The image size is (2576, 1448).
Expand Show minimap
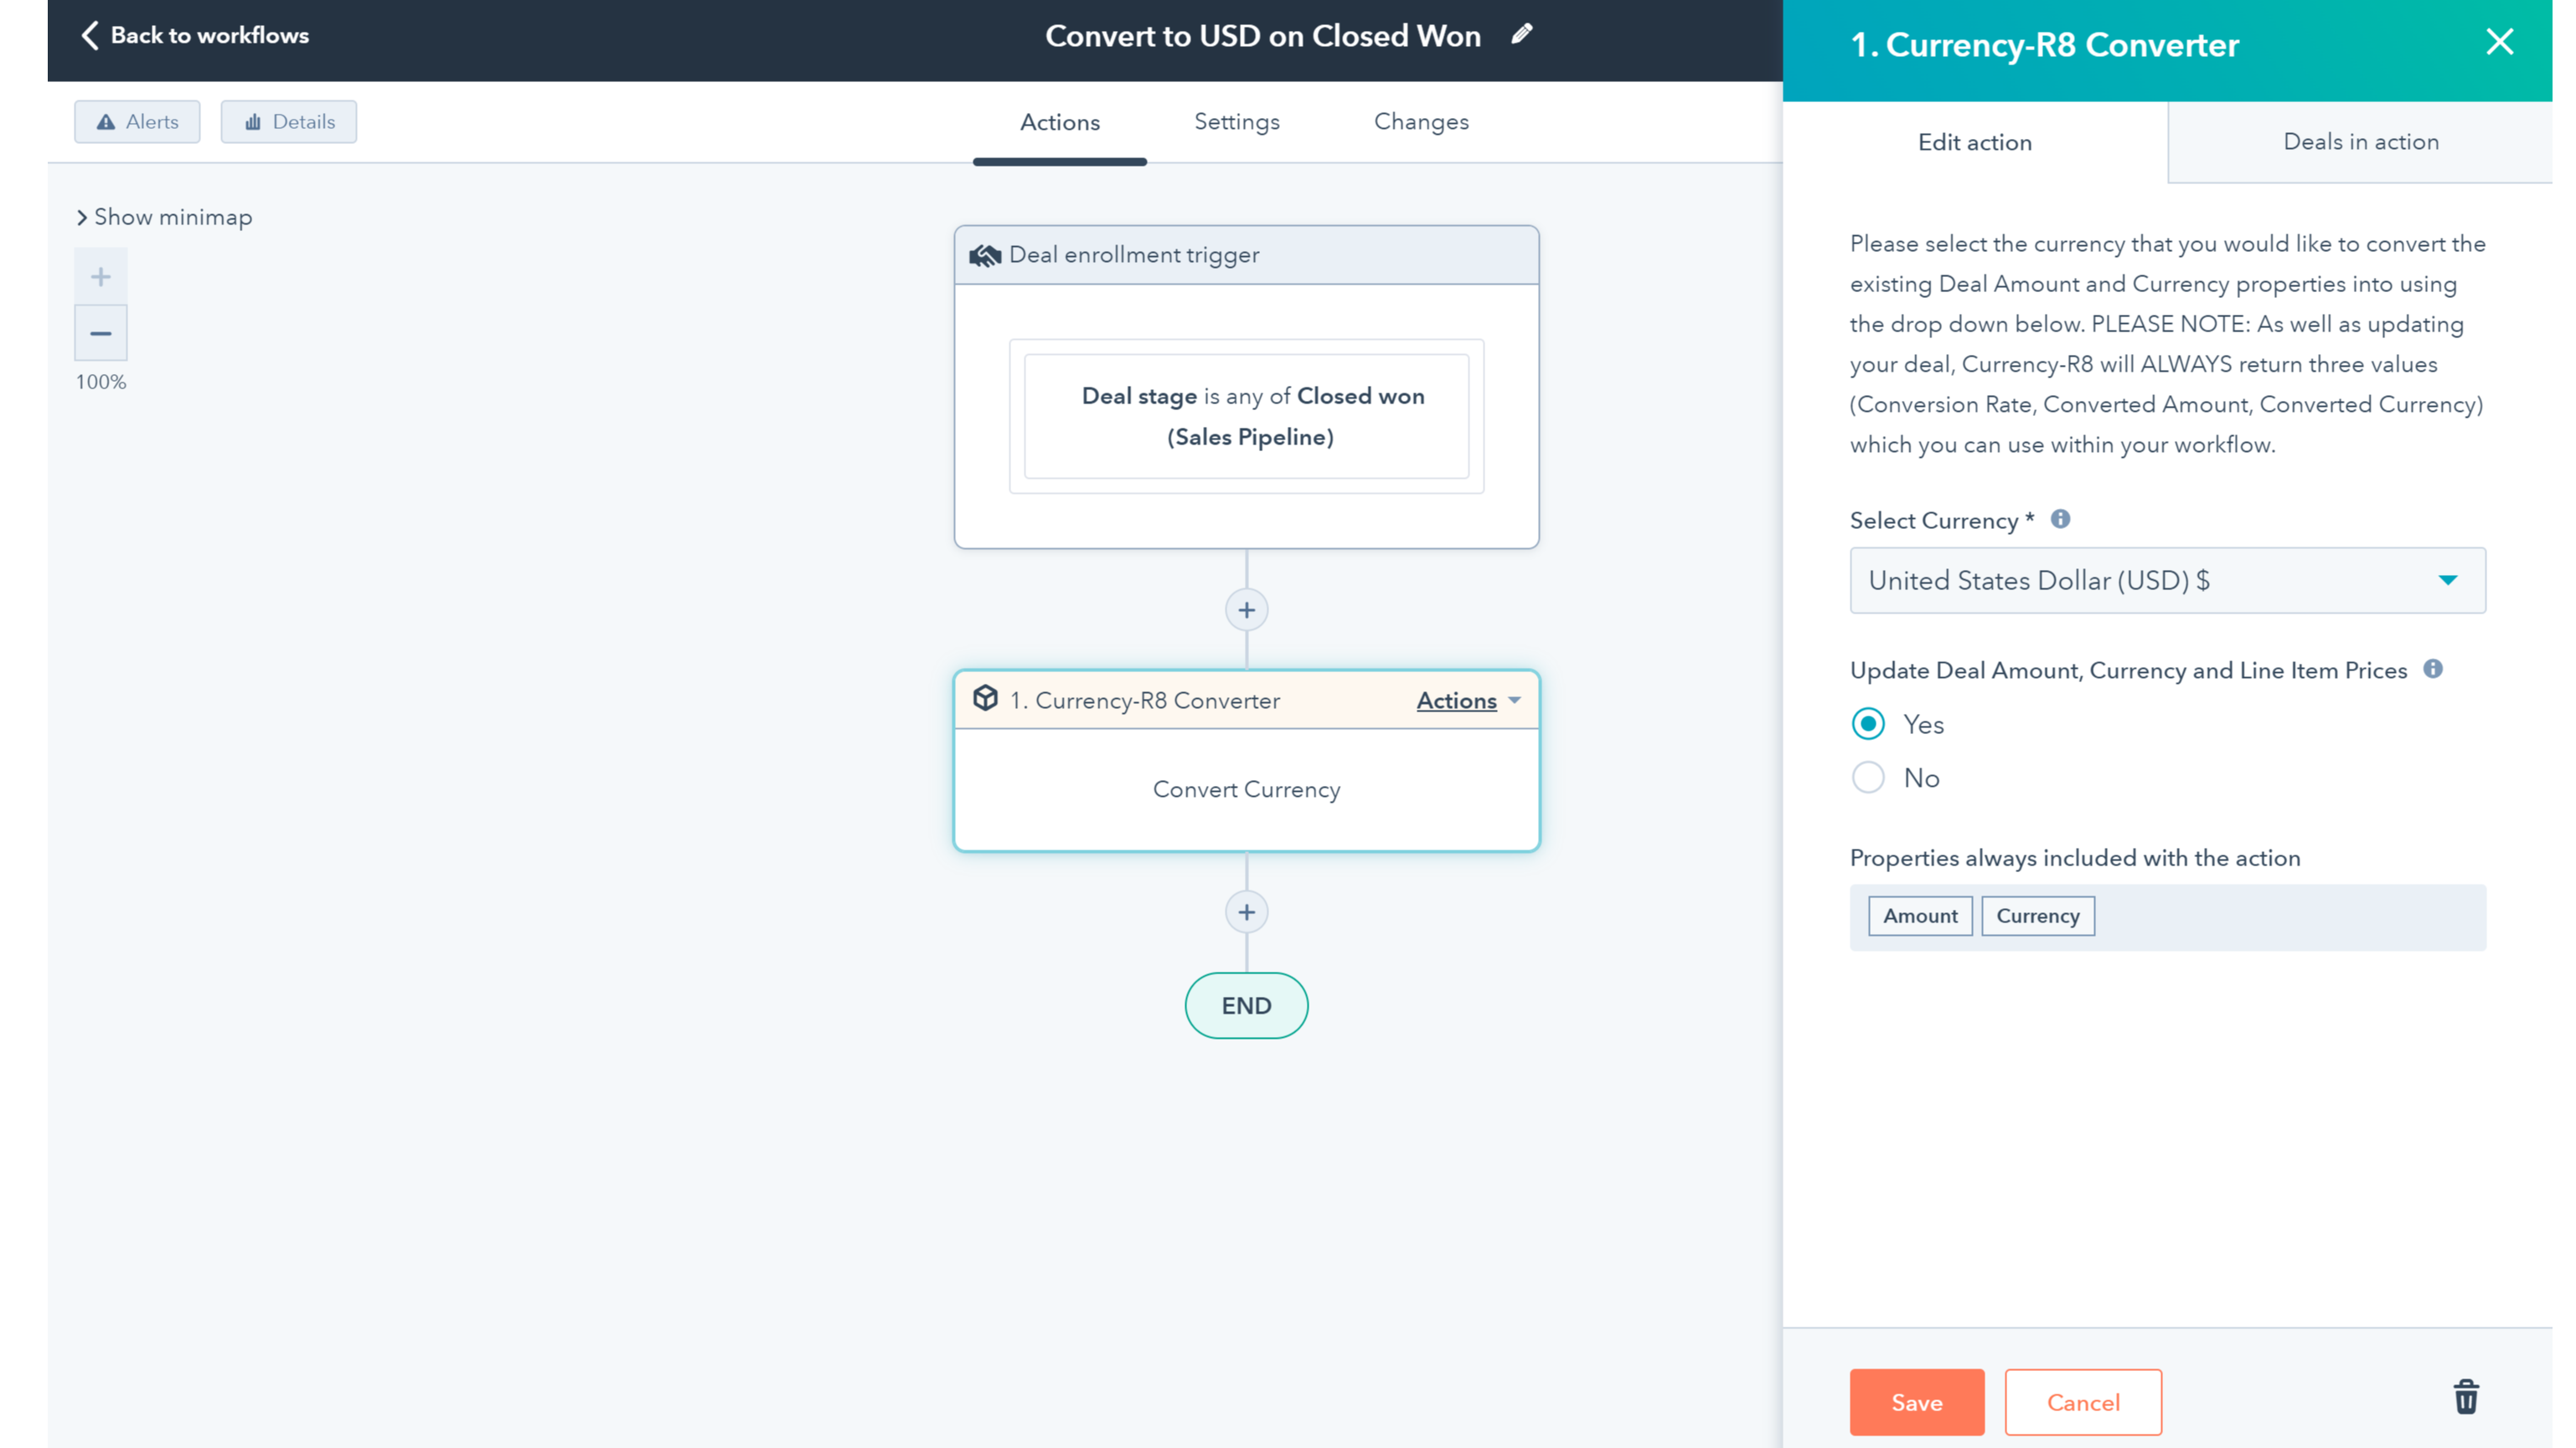pos(165,217)
